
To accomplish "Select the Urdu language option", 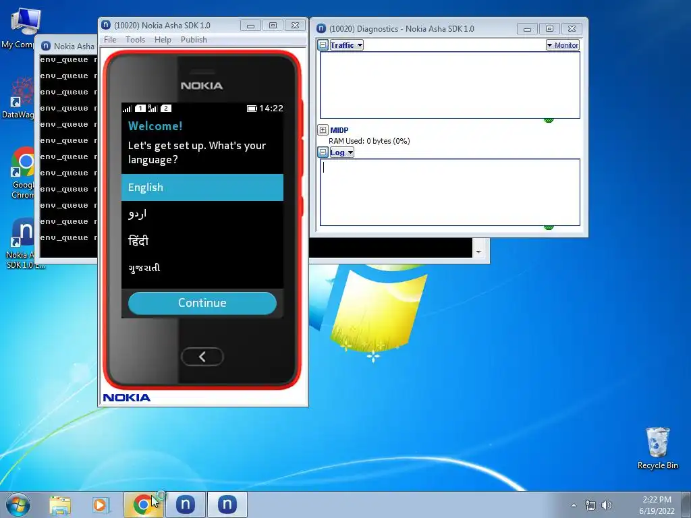I will pos(202,214).
